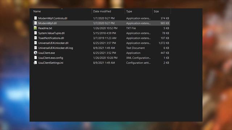The width and height of the screenshot is (232, 130).
Task: Click the 78 KB size cell
Action: pos(166,33)
